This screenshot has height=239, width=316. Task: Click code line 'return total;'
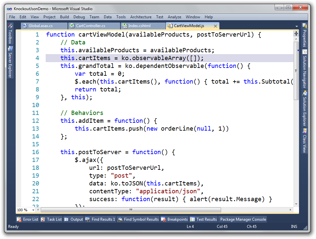[98, 89]
